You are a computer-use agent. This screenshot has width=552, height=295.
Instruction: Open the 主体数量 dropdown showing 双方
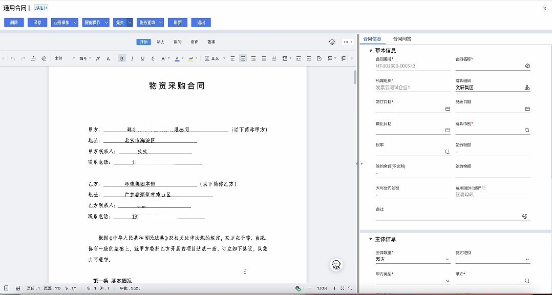click(x=412, y=260)
